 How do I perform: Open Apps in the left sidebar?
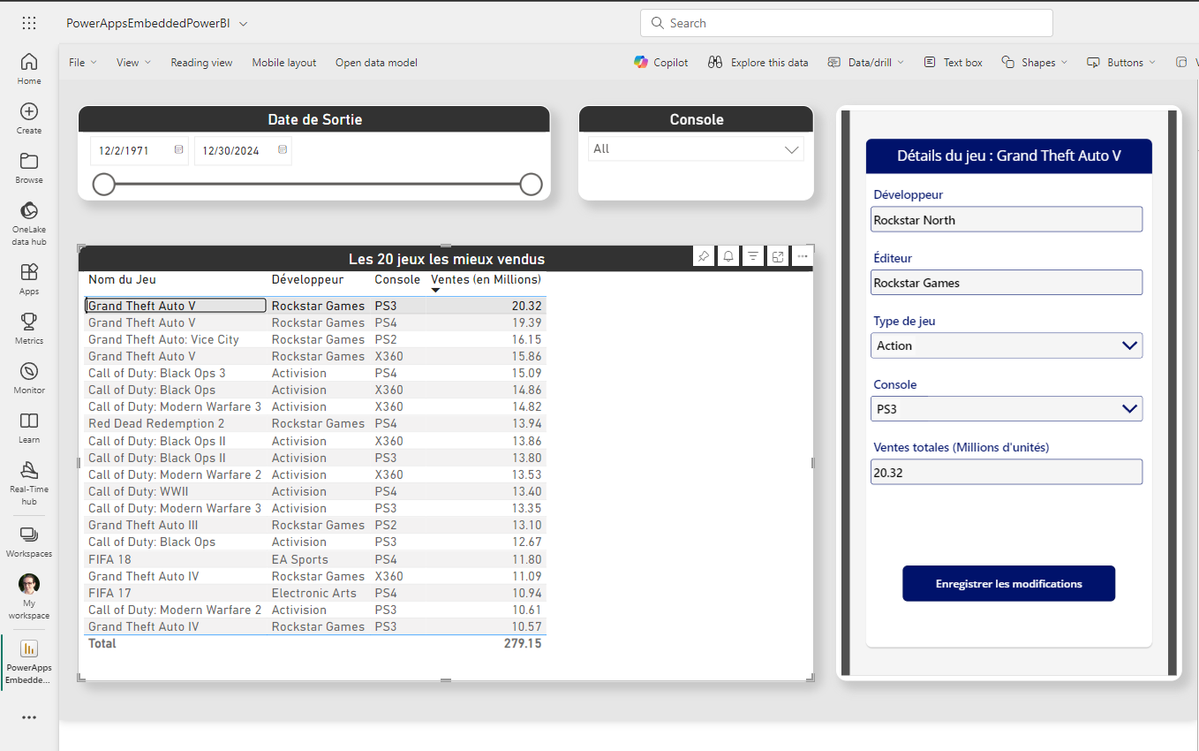(x=29, y=279)
